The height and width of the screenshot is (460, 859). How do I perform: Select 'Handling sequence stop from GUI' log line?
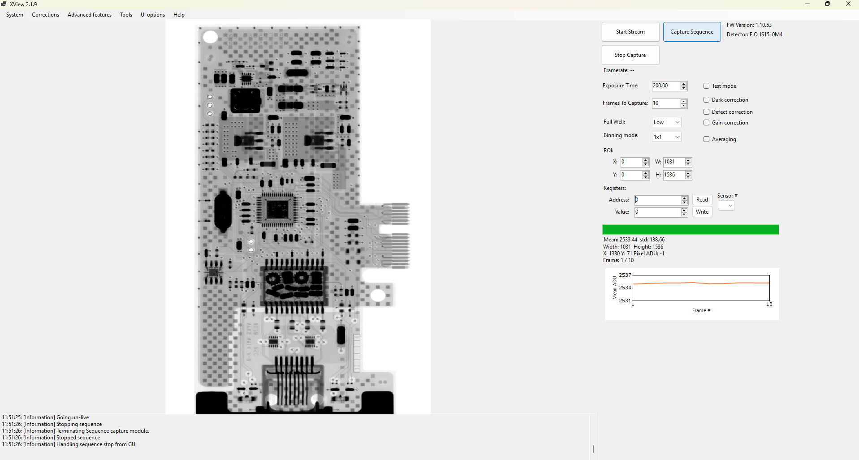point(69,444)
